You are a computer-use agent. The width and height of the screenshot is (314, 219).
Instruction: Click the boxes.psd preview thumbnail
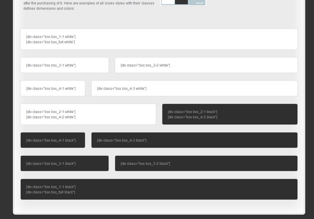(x=183, y=2)
